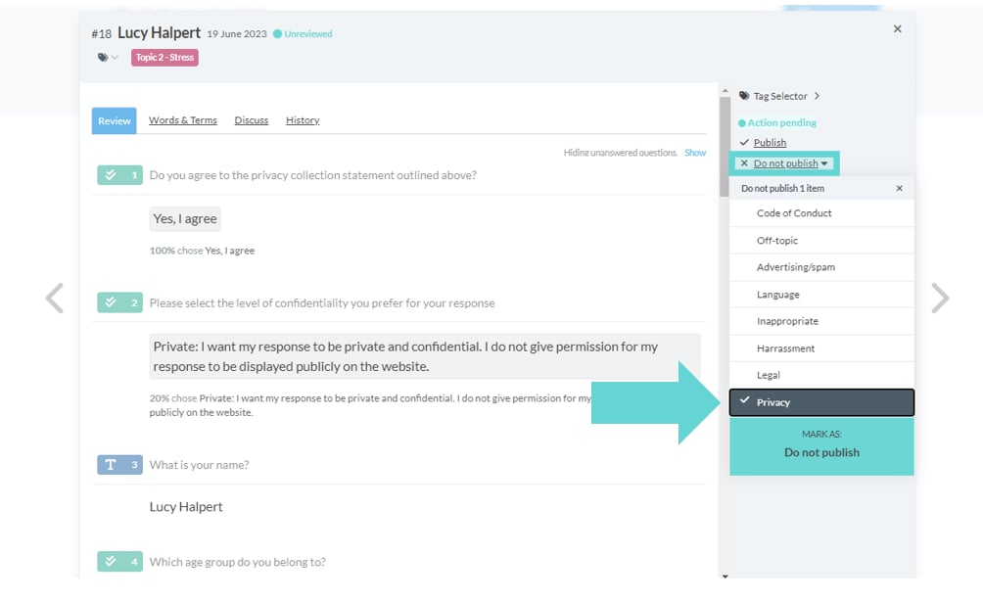Viewport: 983px width, 601px height.
Task: Select Advertising/spam reason
Action: (821, 267)
